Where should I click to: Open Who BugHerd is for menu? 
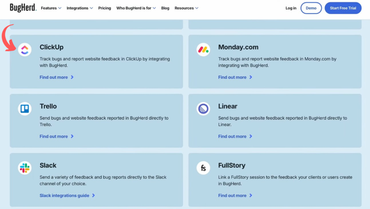coord(134,8)
